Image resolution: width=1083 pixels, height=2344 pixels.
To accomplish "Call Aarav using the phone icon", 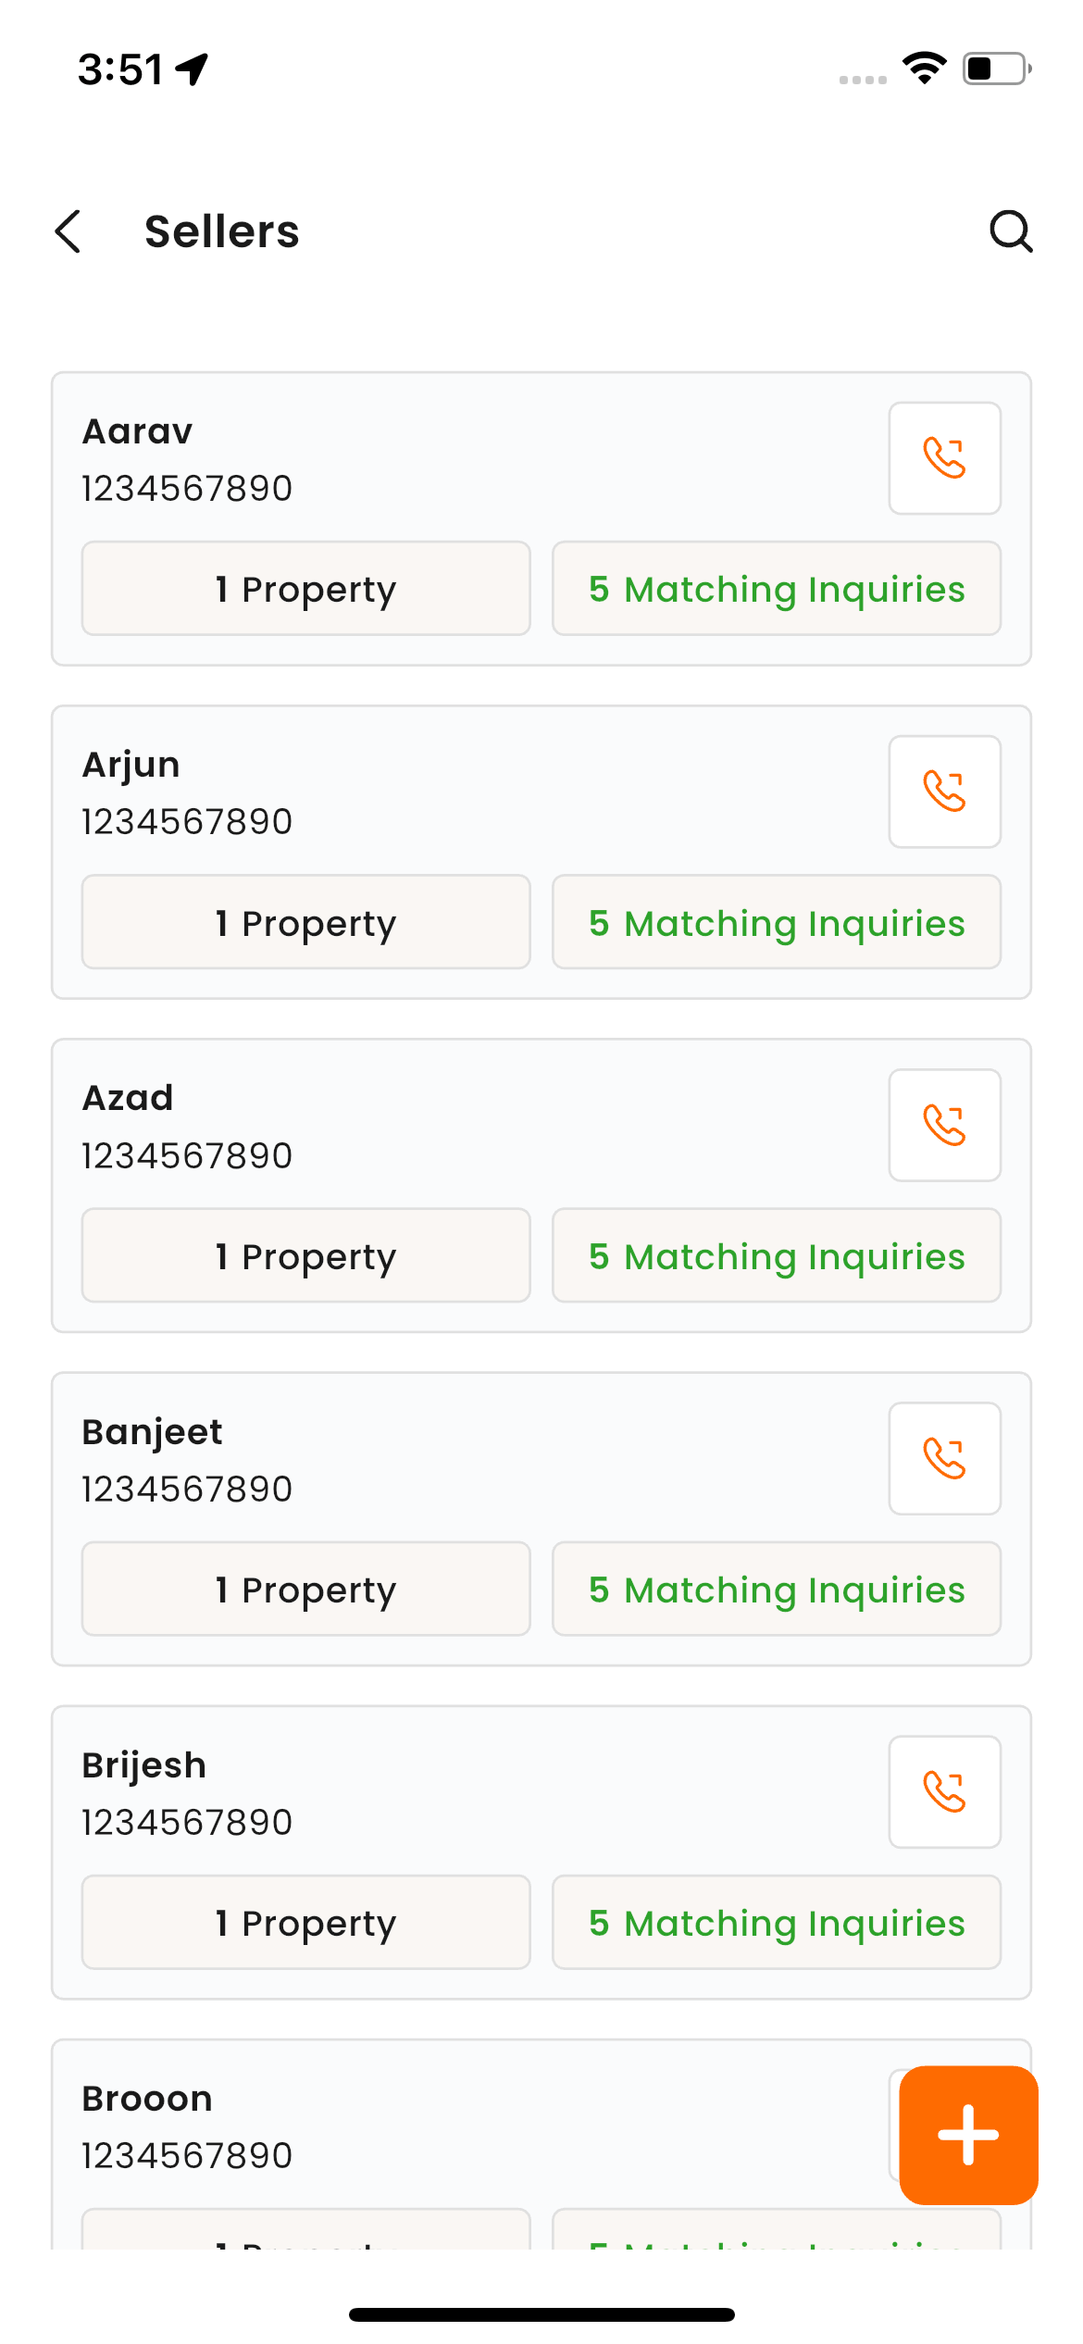I will tap(944, 458).
